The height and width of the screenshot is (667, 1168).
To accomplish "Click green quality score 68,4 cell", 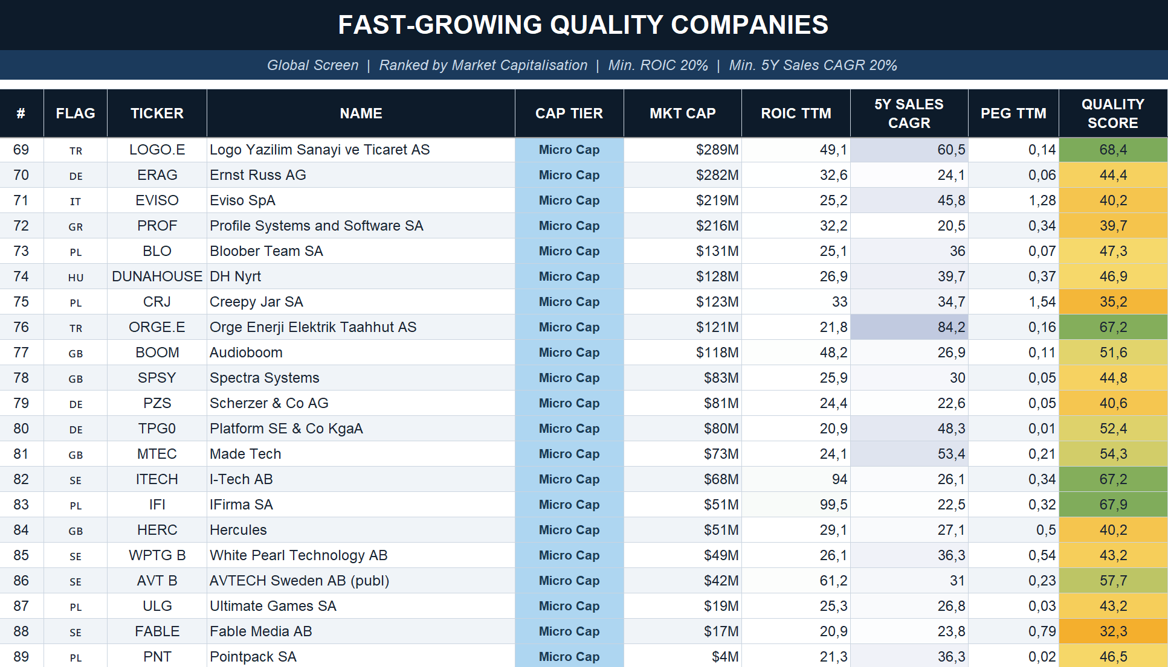I will pos(1112,150).
